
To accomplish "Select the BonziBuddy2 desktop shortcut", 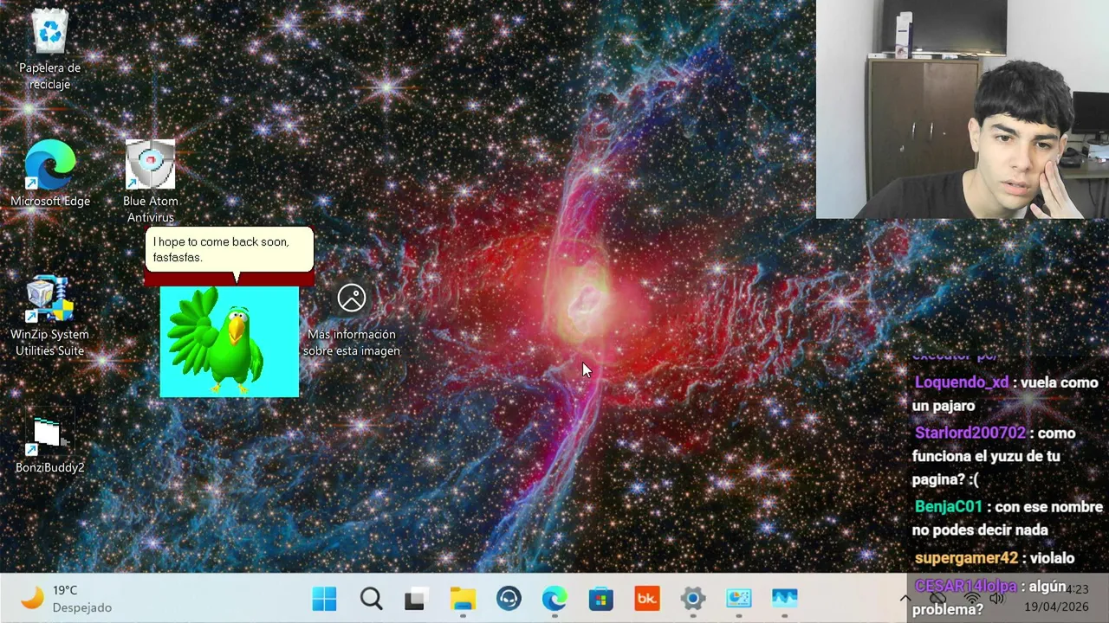I will click(x=49, y=443).
